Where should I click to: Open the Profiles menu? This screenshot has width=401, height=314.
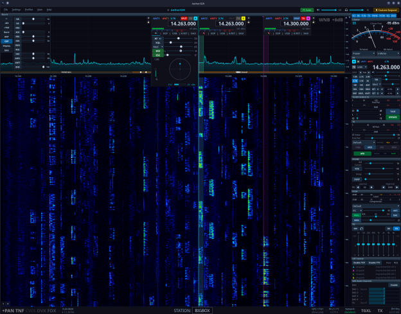point(29,10)
